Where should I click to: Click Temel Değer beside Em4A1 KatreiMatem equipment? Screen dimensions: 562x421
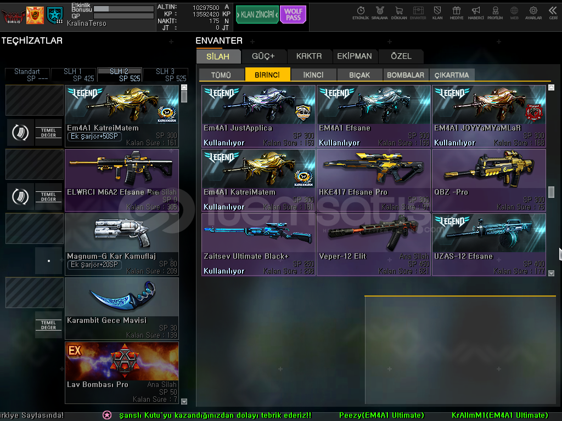[x=48, y=133]
